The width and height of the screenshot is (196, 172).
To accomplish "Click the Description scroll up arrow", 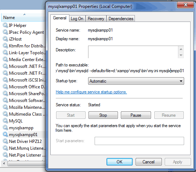I will coord(181,49).
